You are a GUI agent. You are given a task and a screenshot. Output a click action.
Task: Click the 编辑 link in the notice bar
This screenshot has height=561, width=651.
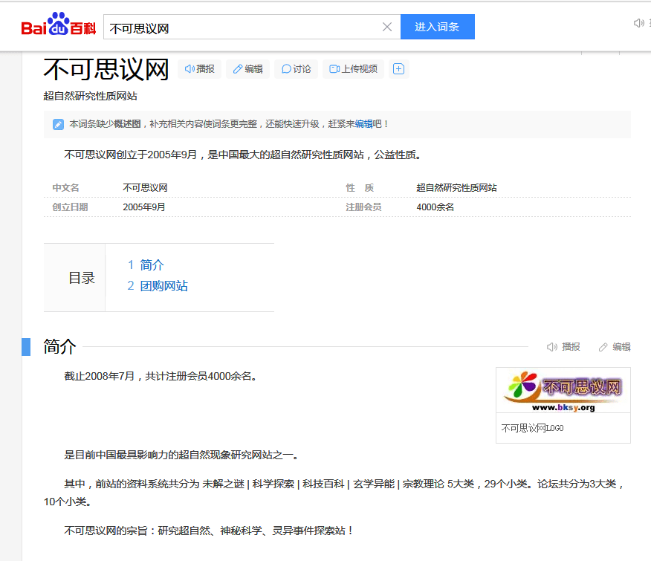[x=363, y=124]
